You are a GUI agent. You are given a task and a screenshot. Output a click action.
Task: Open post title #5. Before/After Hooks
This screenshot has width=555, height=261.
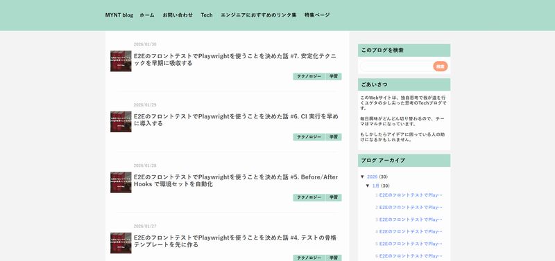click(x=236, y=181)
